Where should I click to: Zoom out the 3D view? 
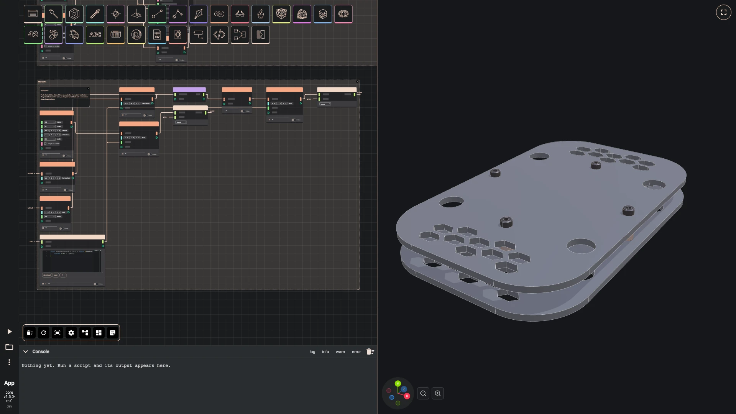[x=423, y=393]
